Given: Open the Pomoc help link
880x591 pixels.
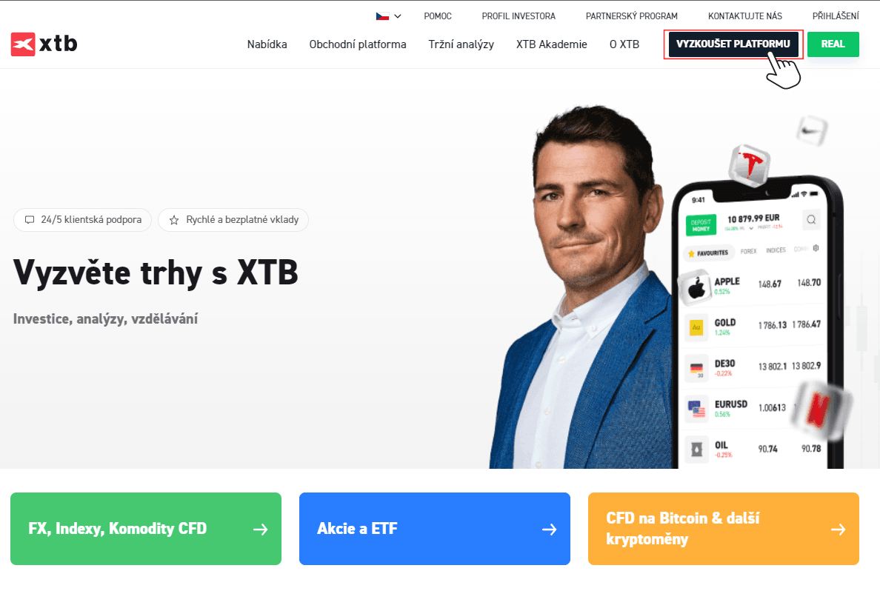Looking at the screenshot, I should click(x=438, y=16).
